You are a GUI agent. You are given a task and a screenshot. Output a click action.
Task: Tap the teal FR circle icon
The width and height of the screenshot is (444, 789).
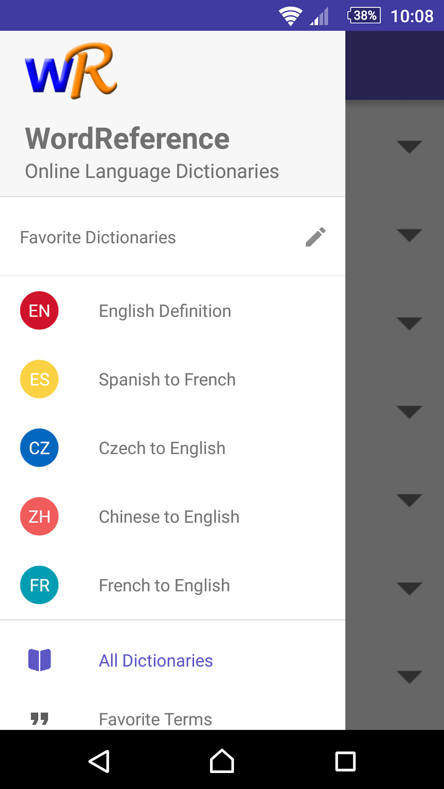40,585
